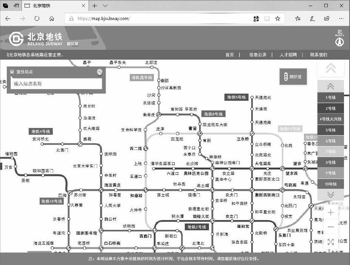Share this web page
350x265 pixels.
pos(327,18)
